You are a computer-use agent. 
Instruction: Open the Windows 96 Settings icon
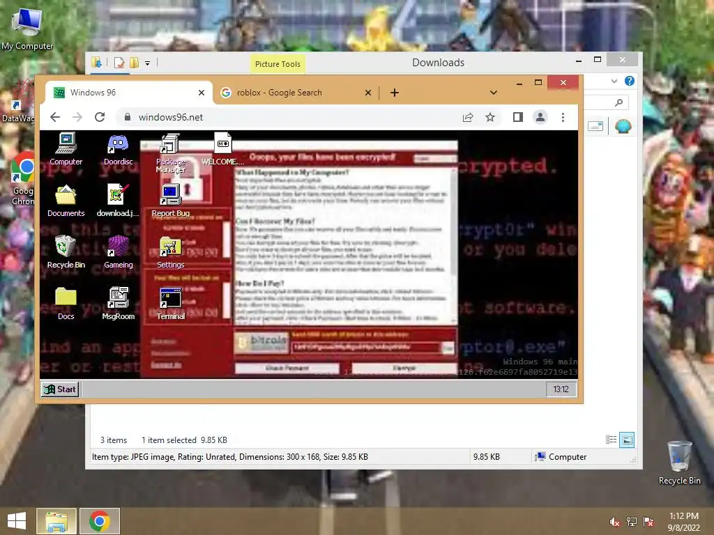[170, 251]
